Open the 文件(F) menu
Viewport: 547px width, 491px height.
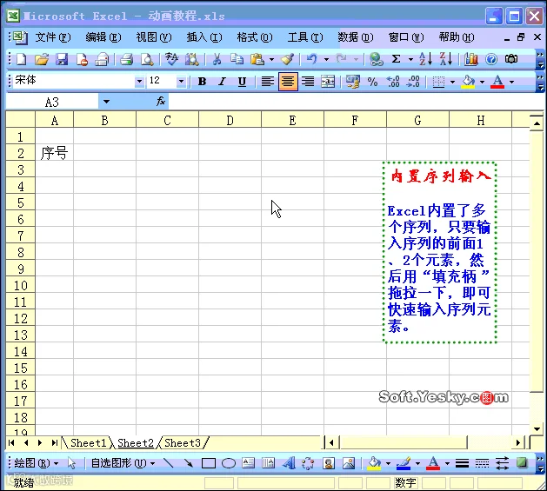[x=53, y=37]
